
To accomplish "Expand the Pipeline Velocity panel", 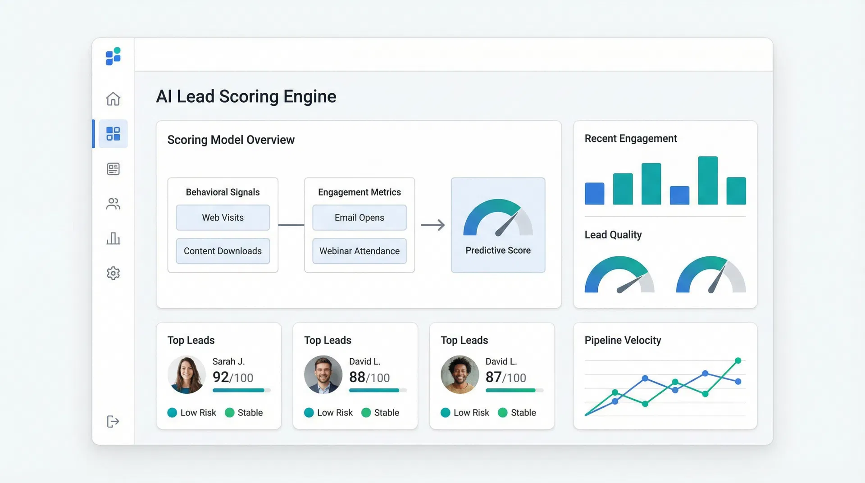I will (x=623, y=340).
